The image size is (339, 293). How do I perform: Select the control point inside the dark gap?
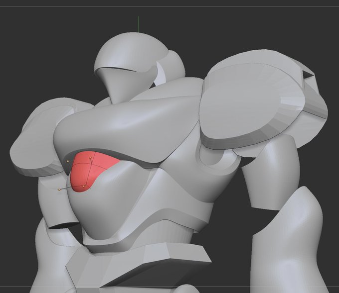[x=68, y=161]
